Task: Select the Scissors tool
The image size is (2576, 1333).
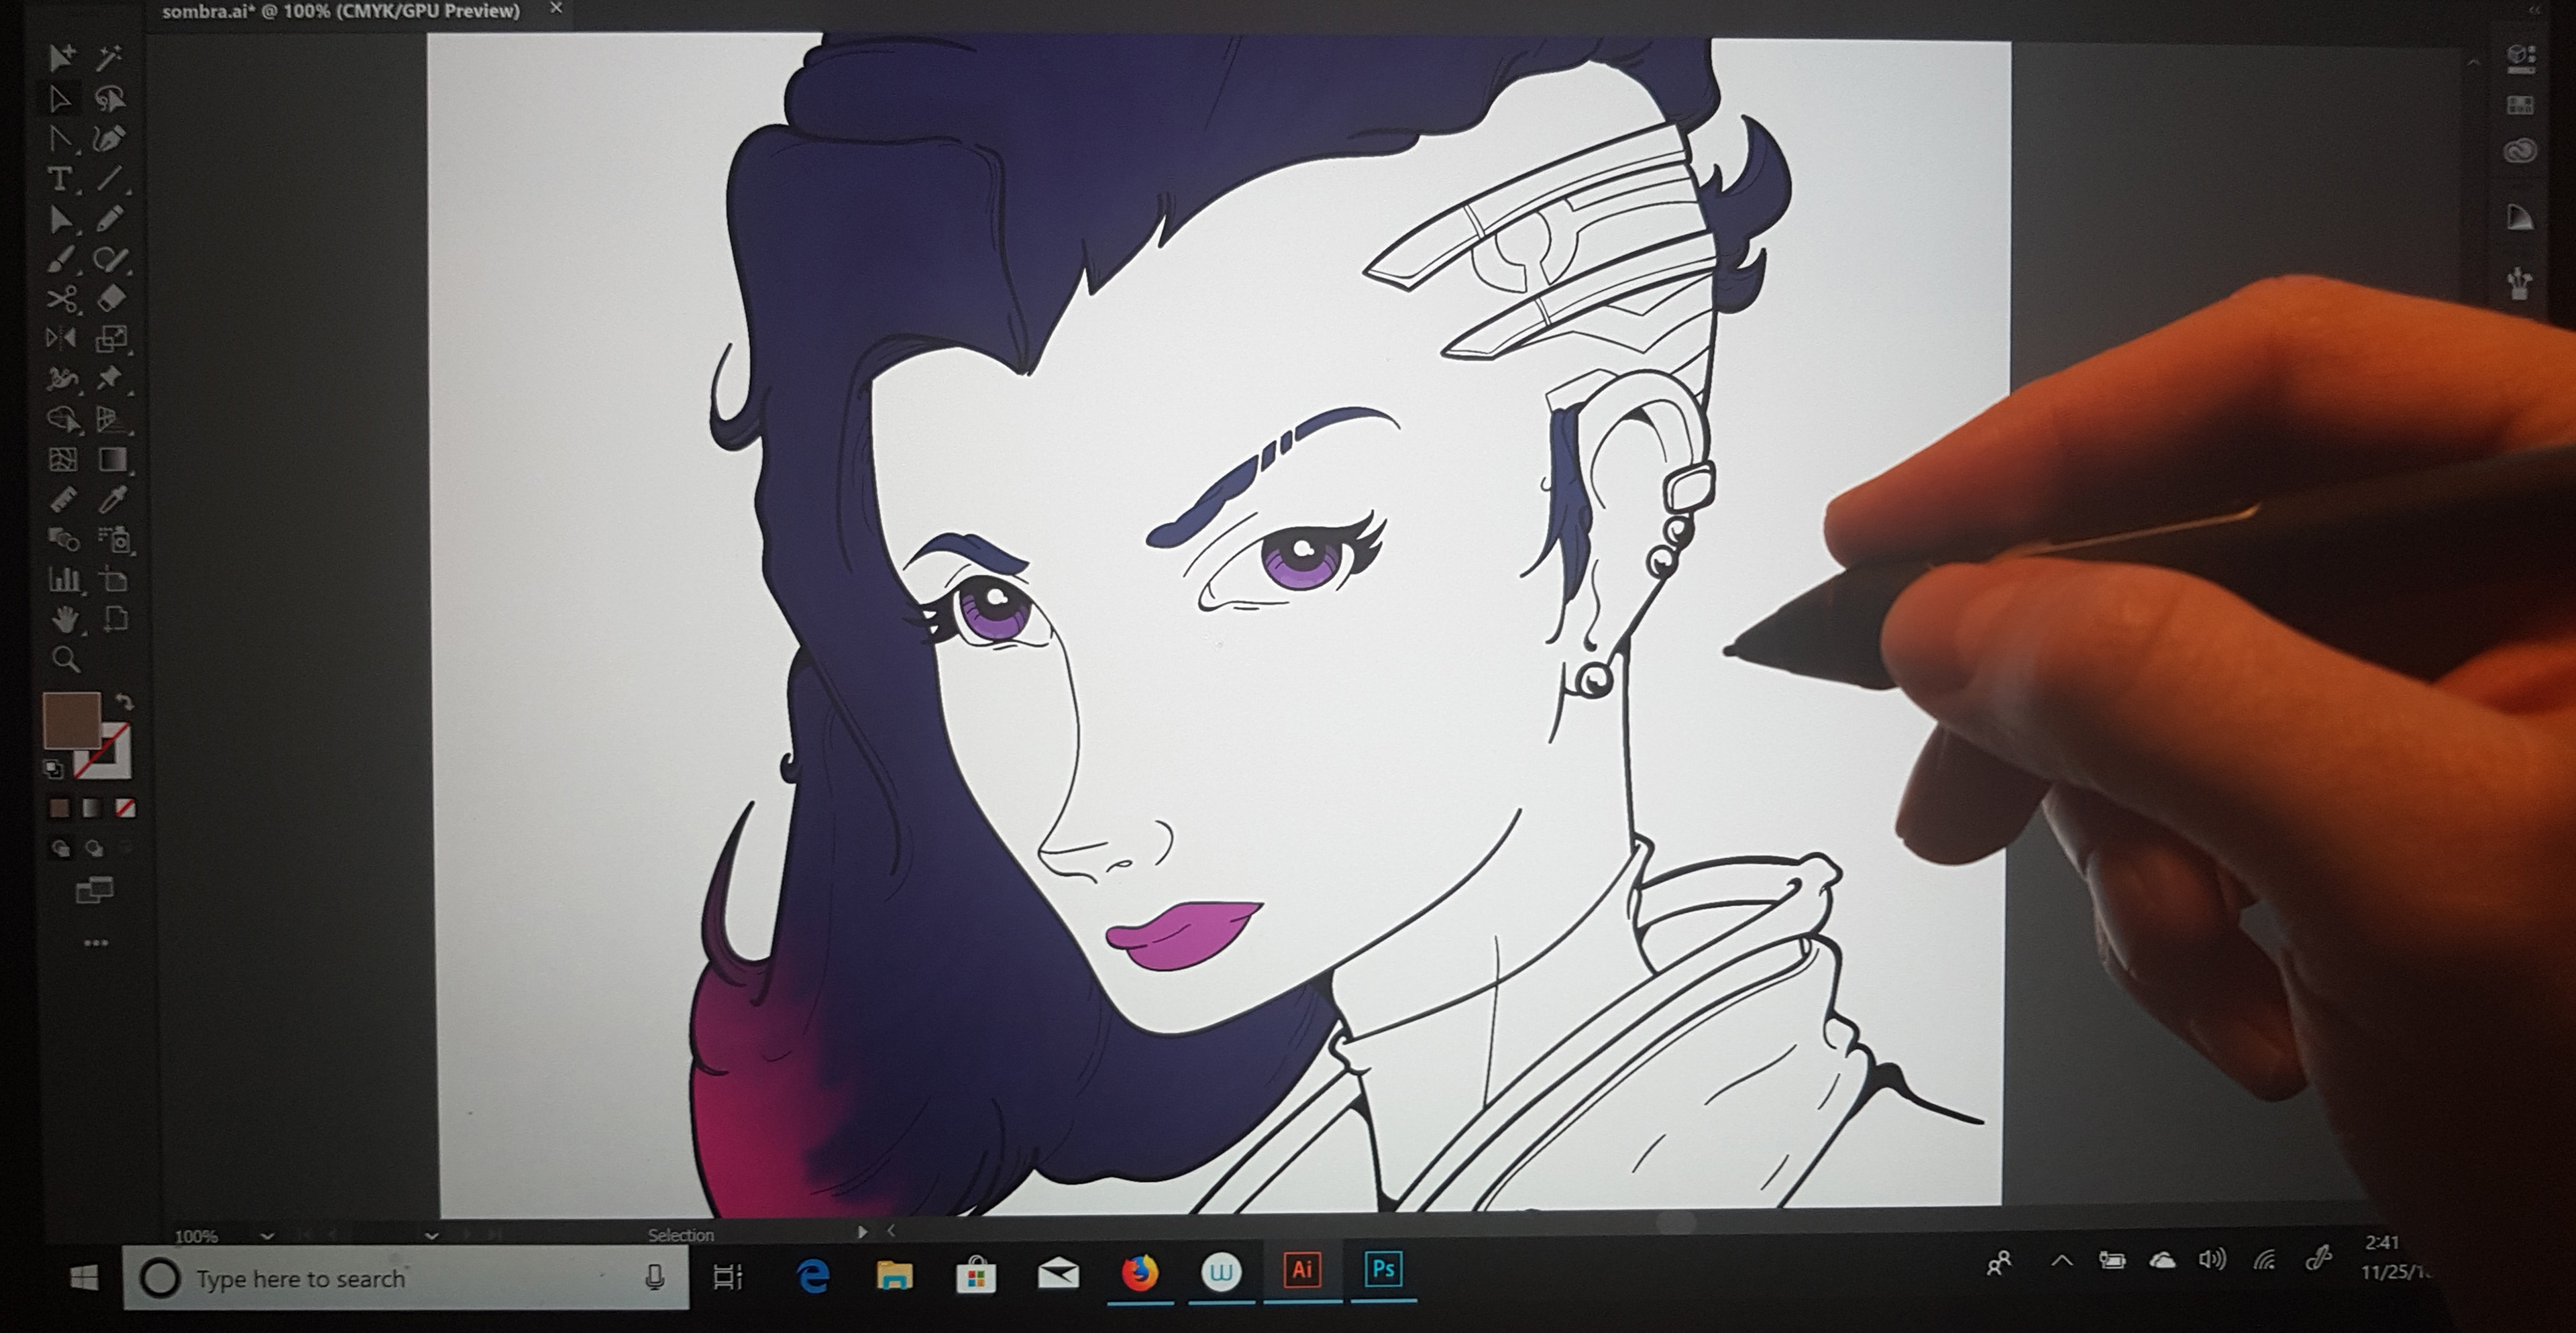Action: [62, 299]
